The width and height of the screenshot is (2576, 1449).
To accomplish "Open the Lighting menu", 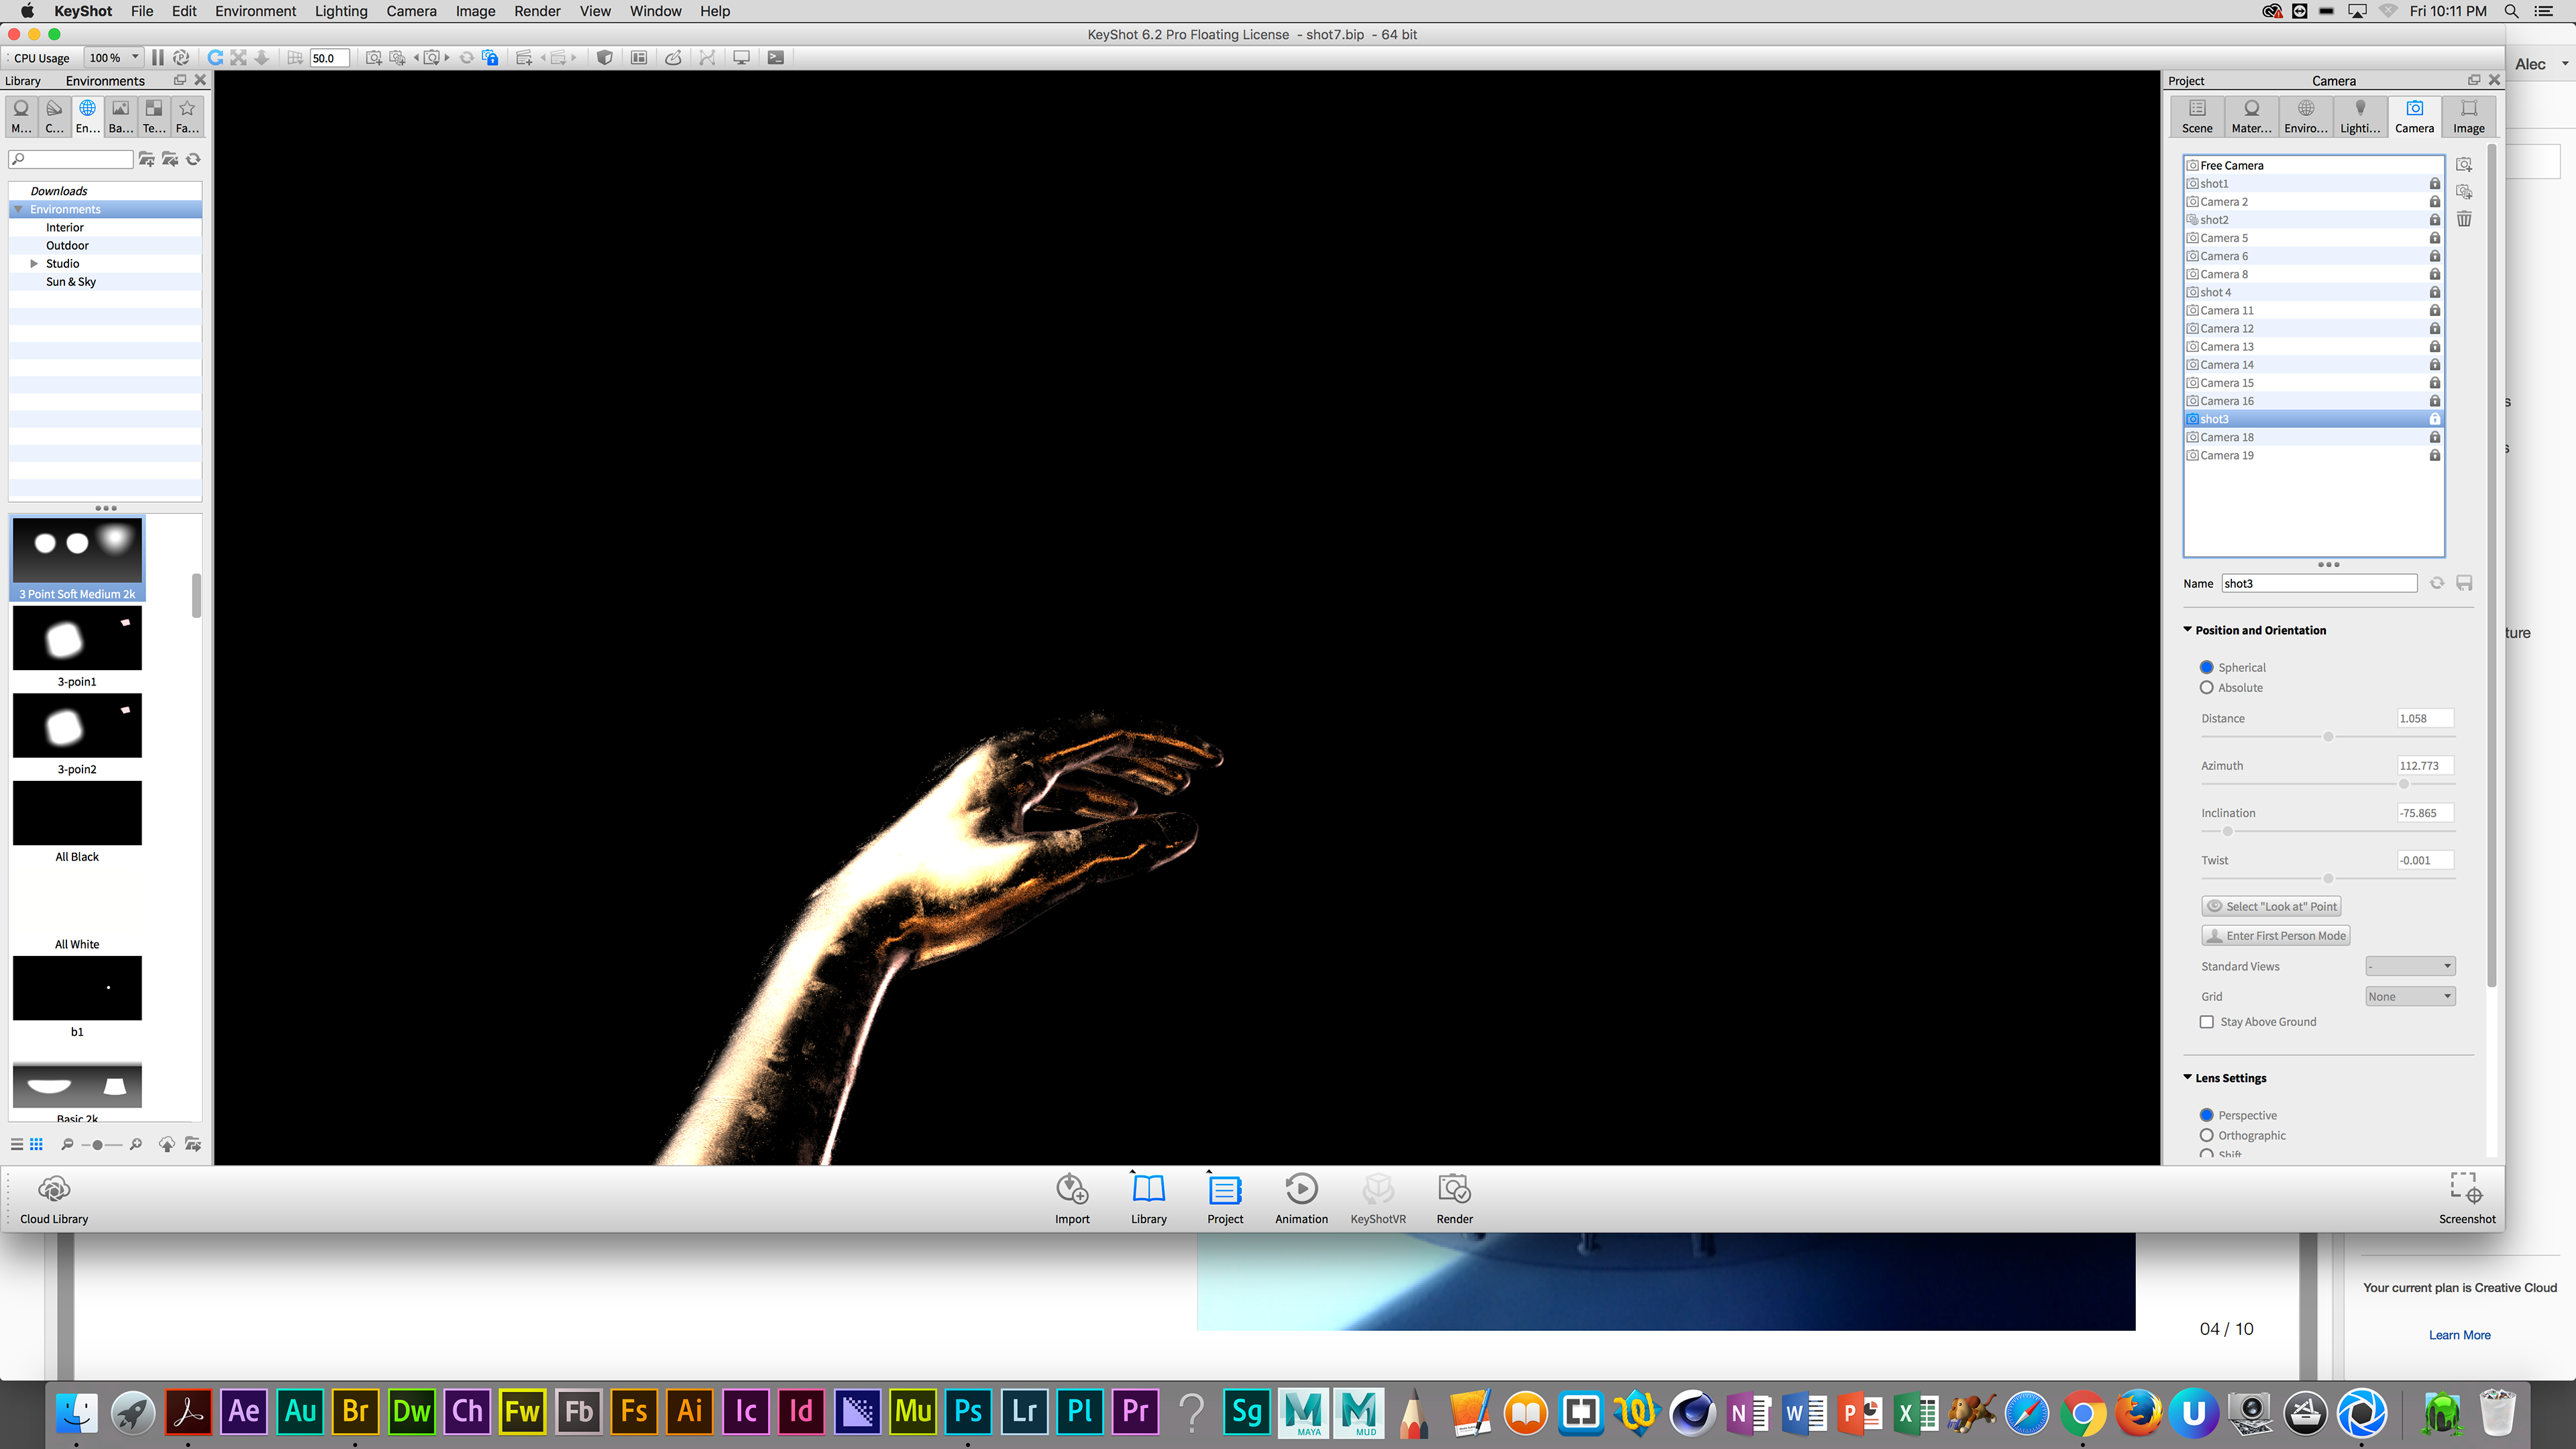I will click(x=341, y=11).
